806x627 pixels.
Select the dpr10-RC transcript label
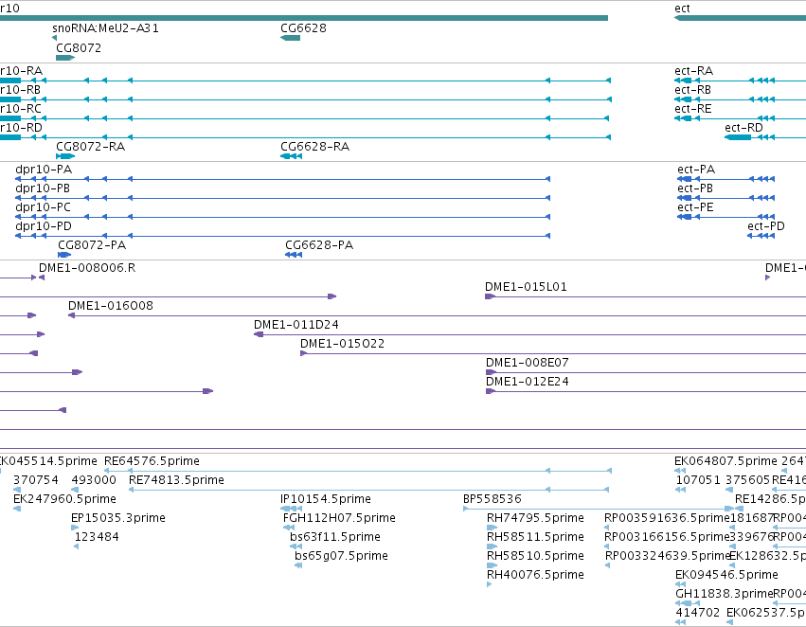[21, 109]
